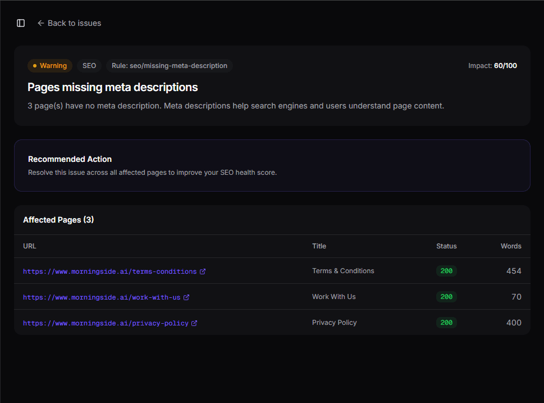Select the Work With Us title cell
Screen dimensions: 544x403
click(334, 297)
